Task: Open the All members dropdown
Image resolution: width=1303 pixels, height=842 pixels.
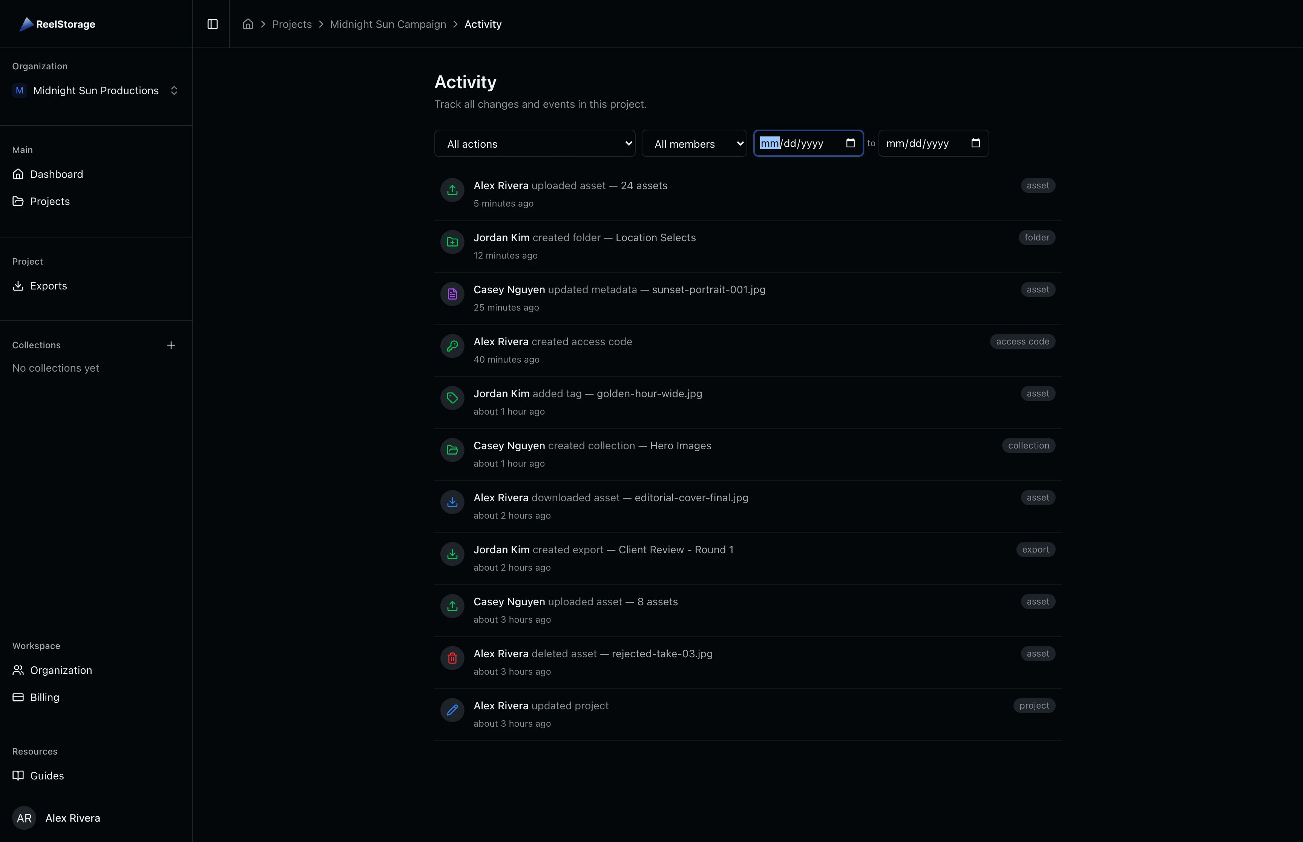Action: [694, 143]
